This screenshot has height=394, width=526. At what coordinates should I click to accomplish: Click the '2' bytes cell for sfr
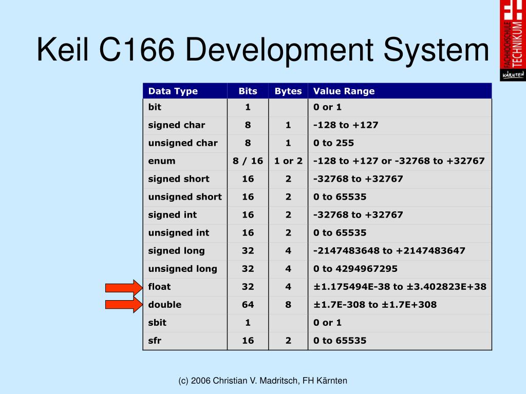click(x=288, y=341)
